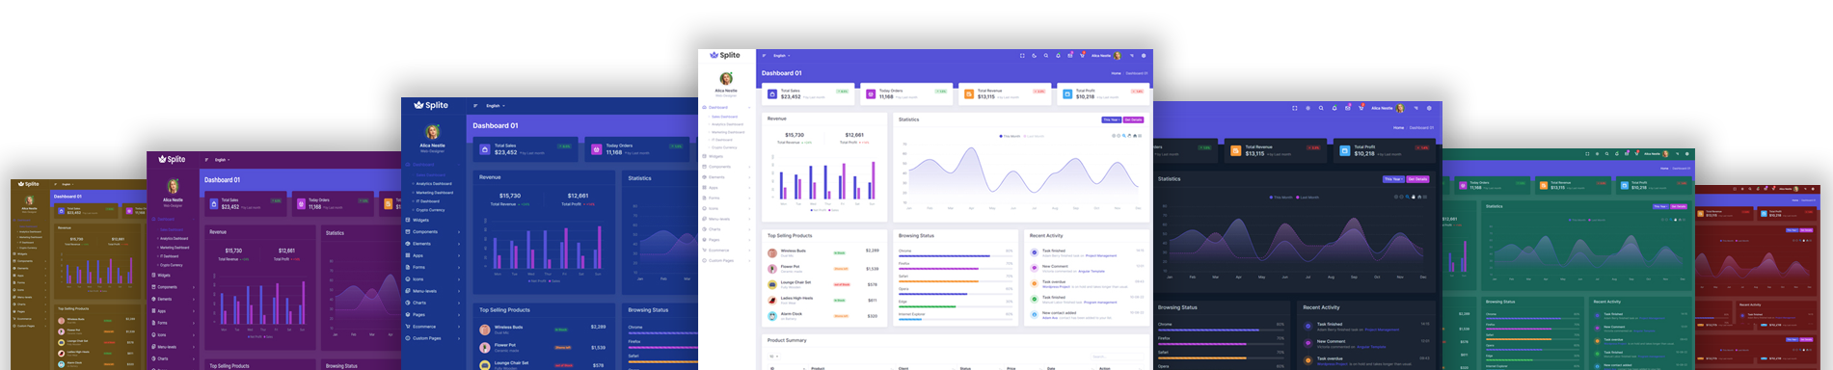Open the English language dropdown in the white dashboard
This screenshot has width=1833, height=370.
coord(781,56)
